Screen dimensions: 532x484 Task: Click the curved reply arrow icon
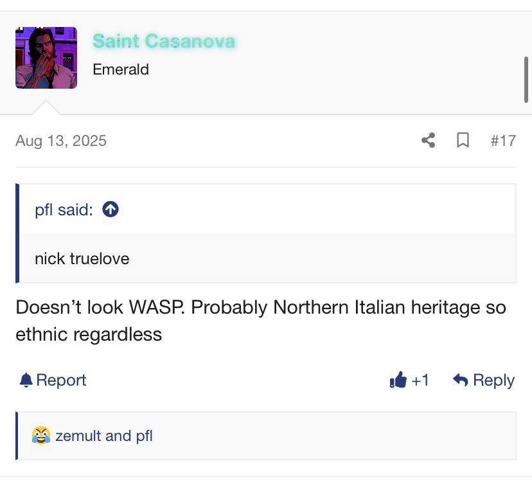[x=460, y=381]
